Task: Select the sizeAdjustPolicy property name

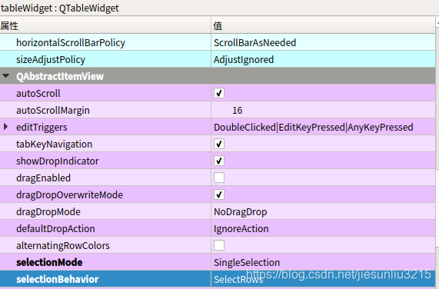Action: [51, 60]
